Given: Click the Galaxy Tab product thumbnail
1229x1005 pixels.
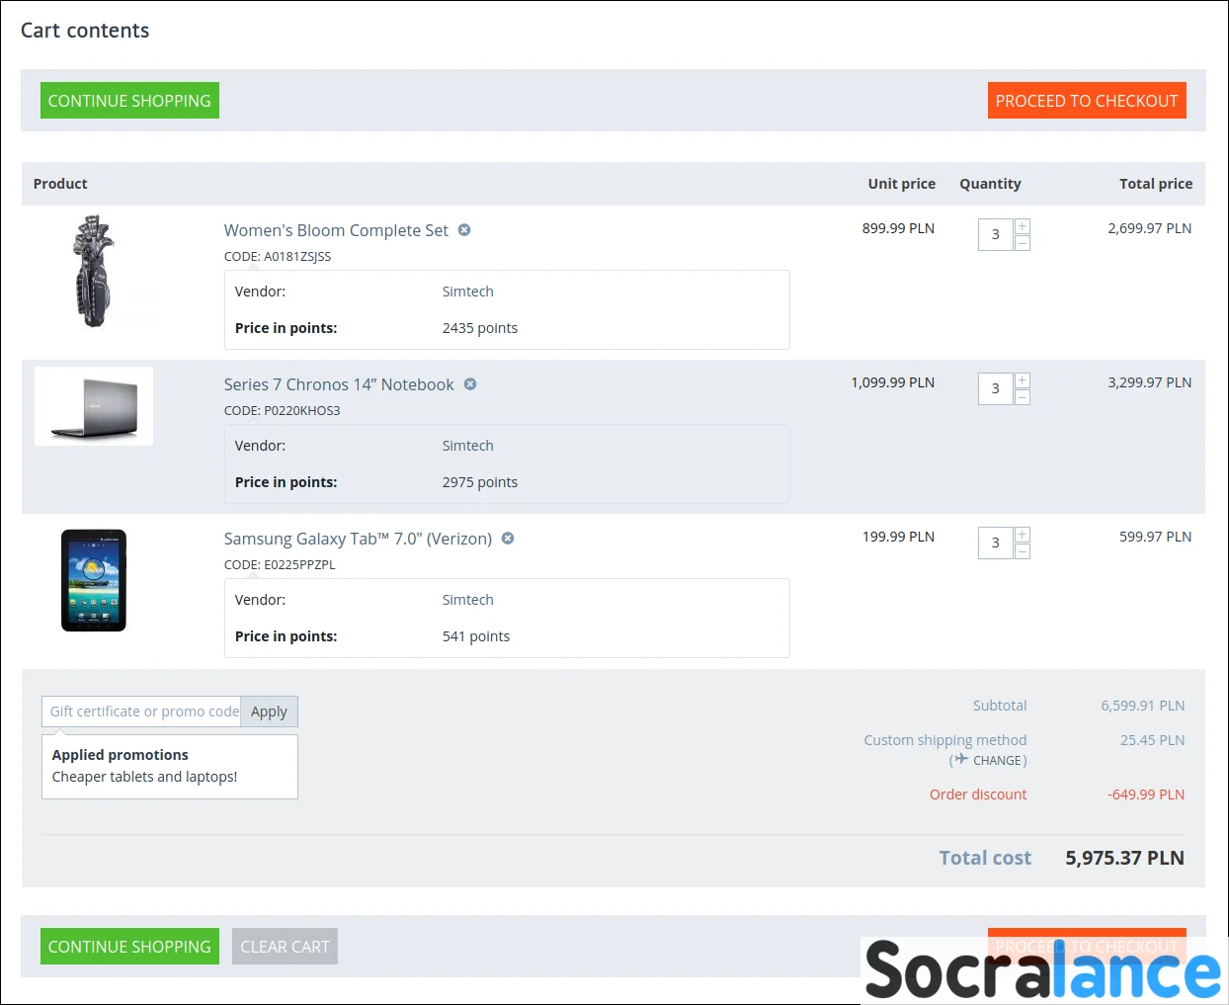Looking at the screenshot, I should 94,580.
